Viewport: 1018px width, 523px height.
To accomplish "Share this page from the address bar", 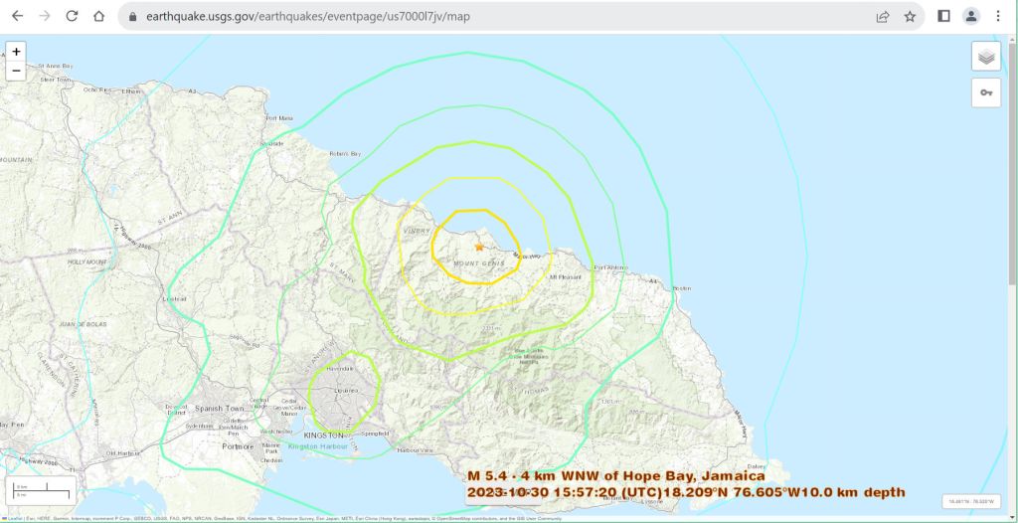I will click(x=882, y=16).
